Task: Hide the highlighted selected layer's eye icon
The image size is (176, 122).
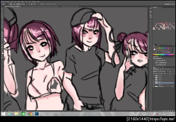Action: pyautogui.click(x=153, y=83)
